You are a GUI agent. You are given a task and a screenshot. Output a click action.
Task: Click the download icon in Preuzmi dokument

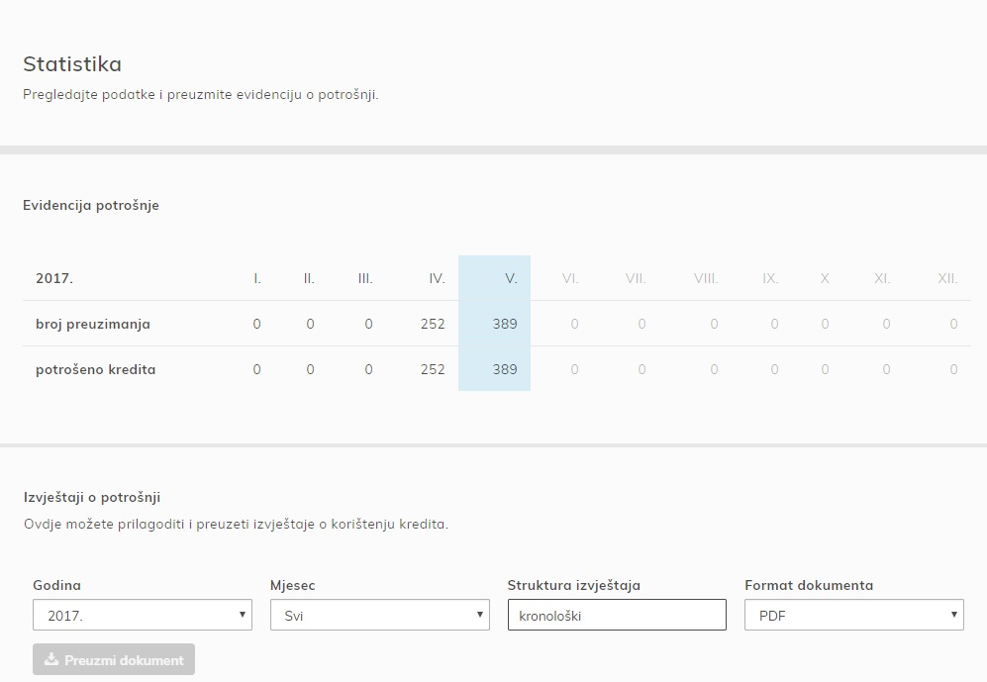(51, 658)
